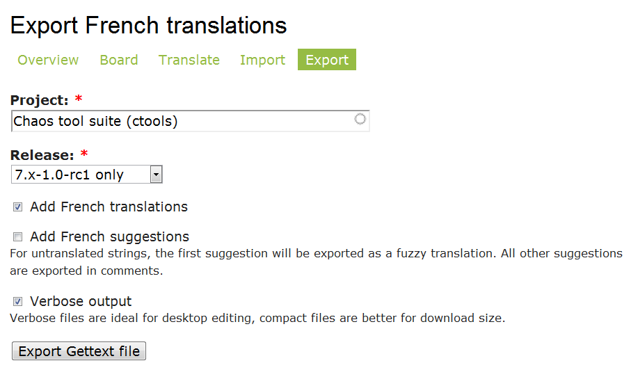Screen dimensions: 638x370
Task: Open the Board tab
Action: pyautogui.click(x=119, y=60)
